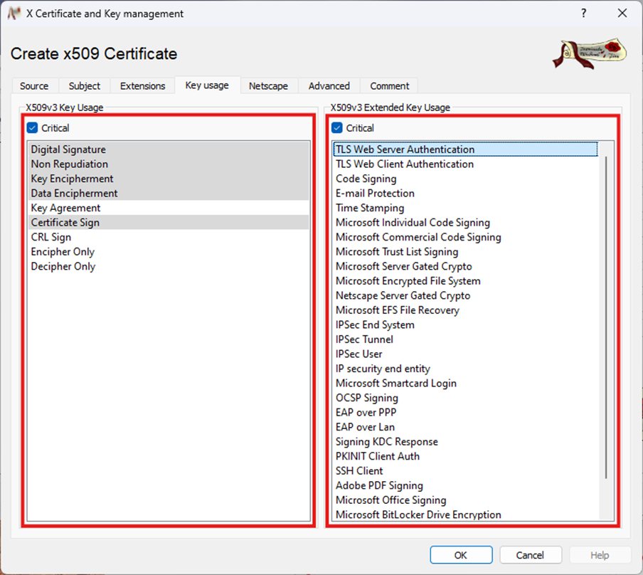Viewport: 643px width, 575px height.
Task: Open the Comment tab
Action: click(x=389, y=86)
